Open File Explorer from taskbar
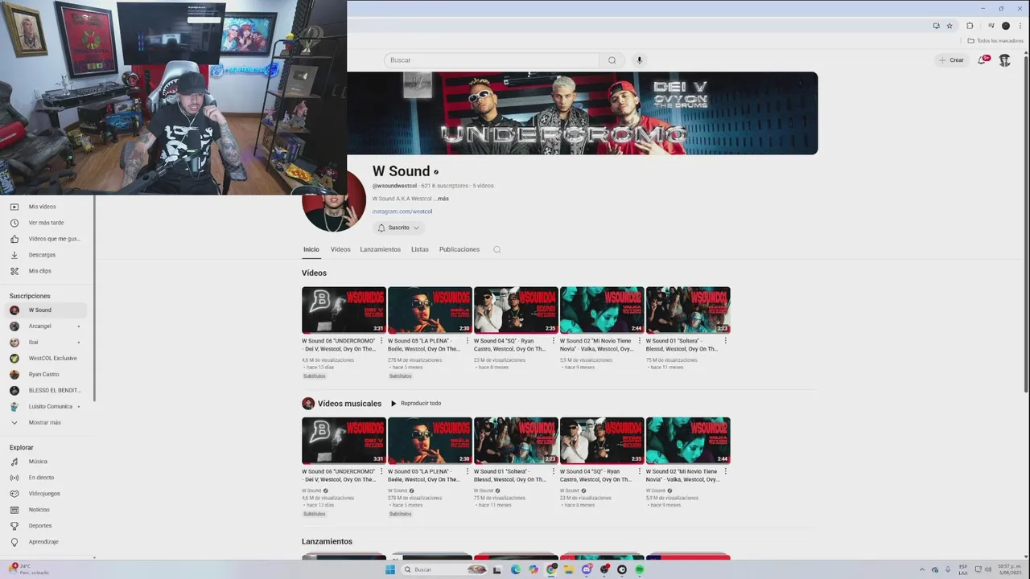This screenshot has height=579, width=1030. pos(569,569)
